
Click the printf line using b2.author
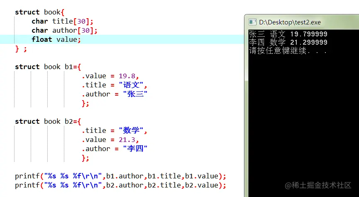(120, 185)
